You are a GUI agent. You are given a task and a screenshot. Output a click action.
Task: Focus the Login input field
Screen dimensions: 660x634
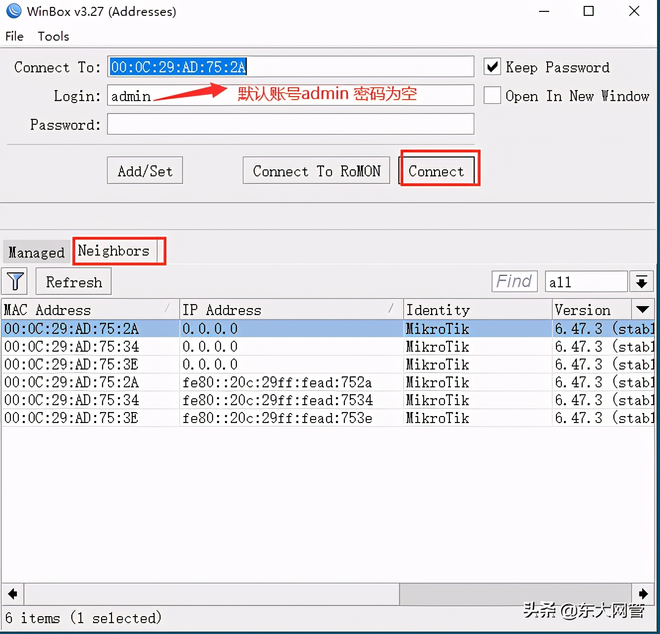coord(290,95)
